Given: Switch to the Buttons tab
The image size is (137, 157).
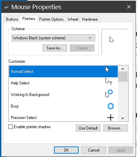Looking at the screenshot, I should click(x=12, y=19).
